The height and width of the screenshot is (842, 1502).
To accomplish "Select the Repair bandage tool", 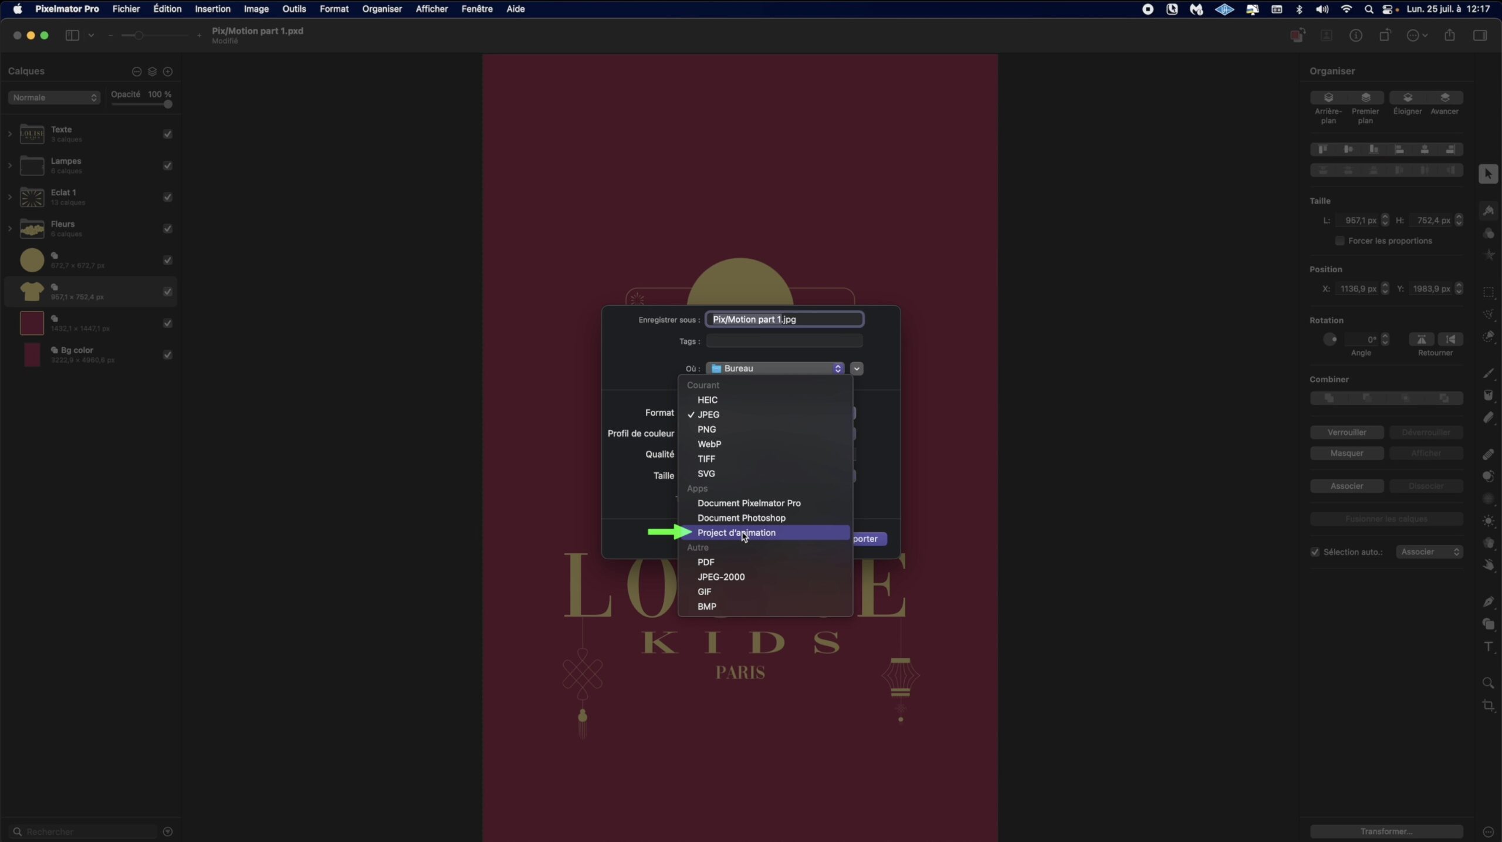I will pos(1489,454).
